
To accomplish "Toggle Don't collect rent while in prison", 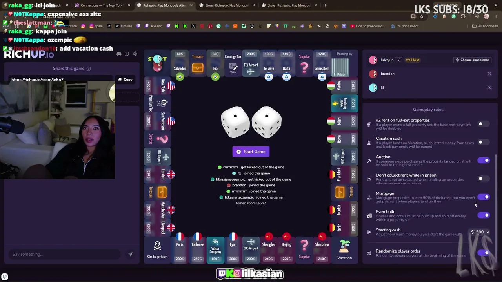I will tap(483, 179).
